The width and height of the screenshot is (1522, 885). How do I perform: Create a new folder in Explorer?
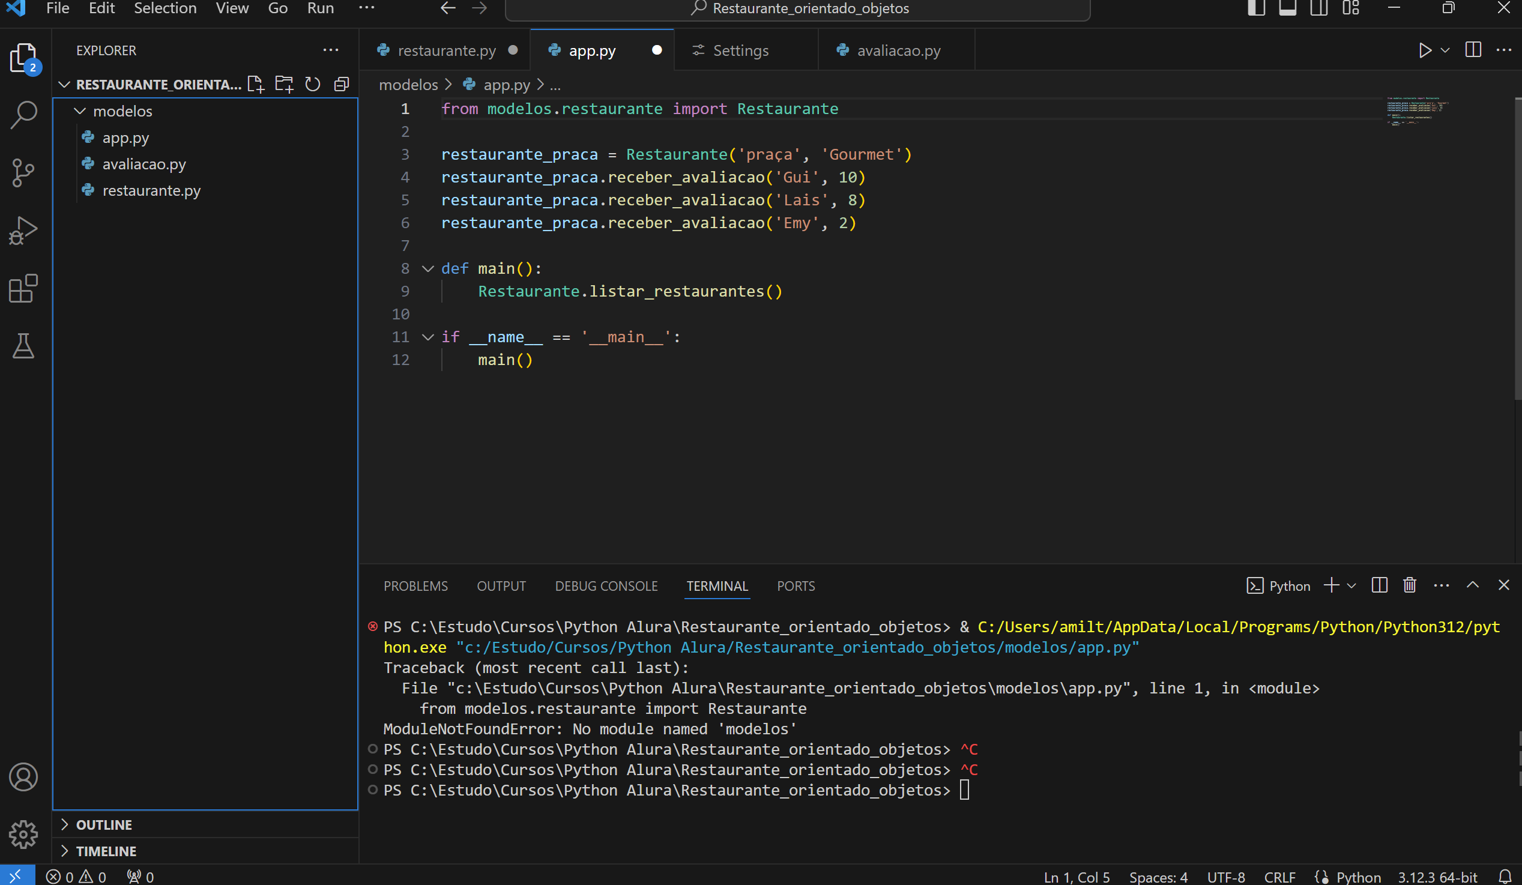point(284,85)
